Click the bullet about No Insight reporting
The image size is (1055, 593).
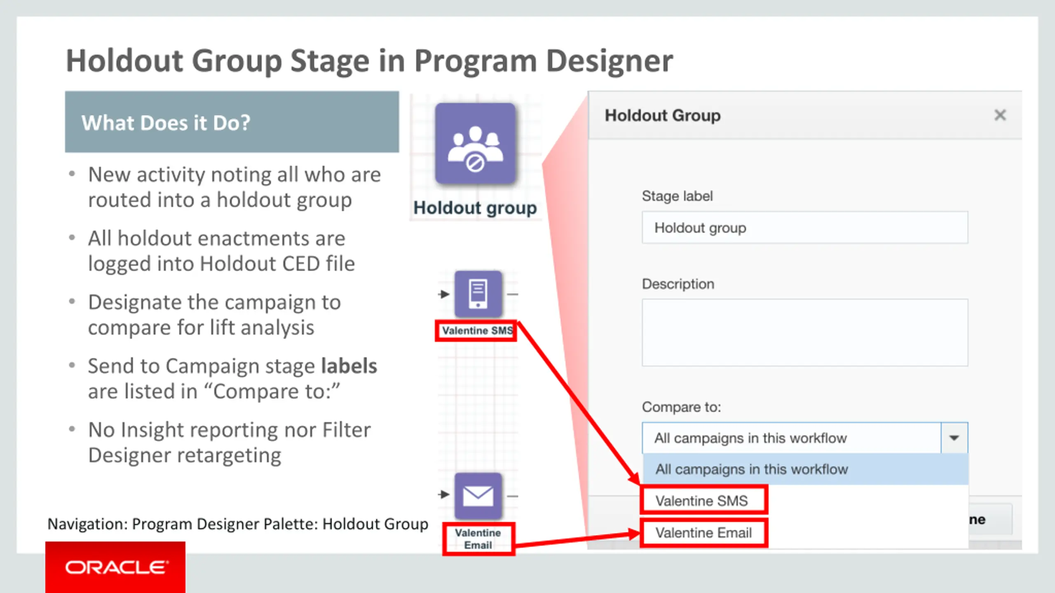(230, 442)
